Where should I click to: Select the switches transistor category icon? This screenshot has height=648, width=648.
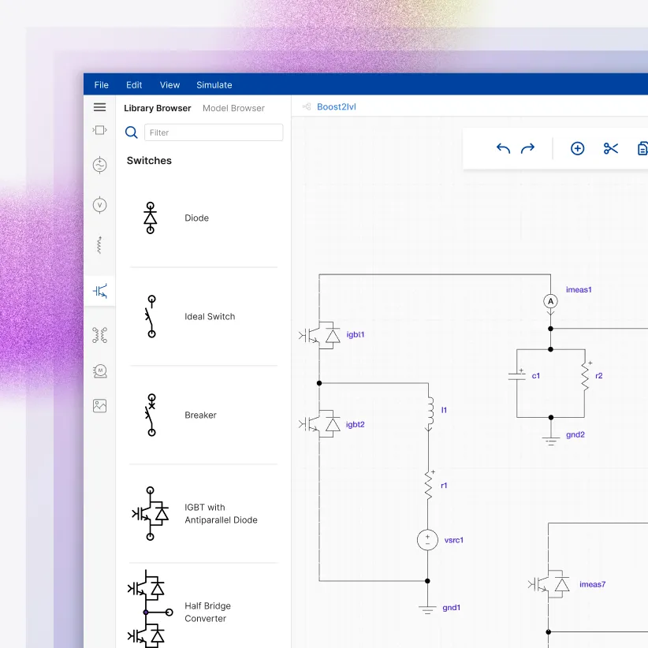[100, 291]
